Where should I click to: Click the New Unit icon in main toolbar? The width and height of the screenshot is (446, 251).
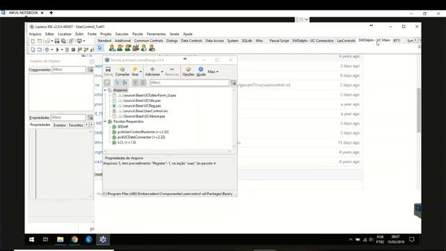[x=33, y=41]
